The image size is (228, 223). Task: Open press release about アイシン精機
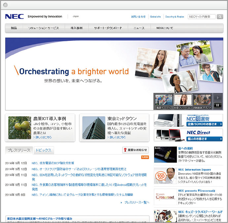[x=82, y=195]
